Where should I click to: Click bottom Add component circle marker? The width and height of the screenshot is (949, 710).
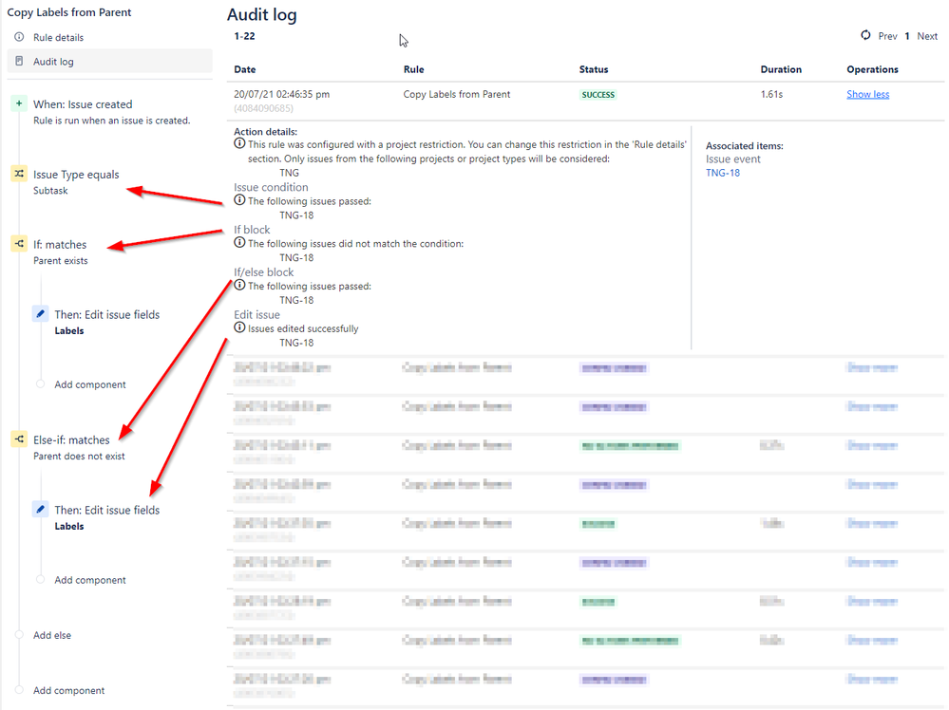pos(19,690)
